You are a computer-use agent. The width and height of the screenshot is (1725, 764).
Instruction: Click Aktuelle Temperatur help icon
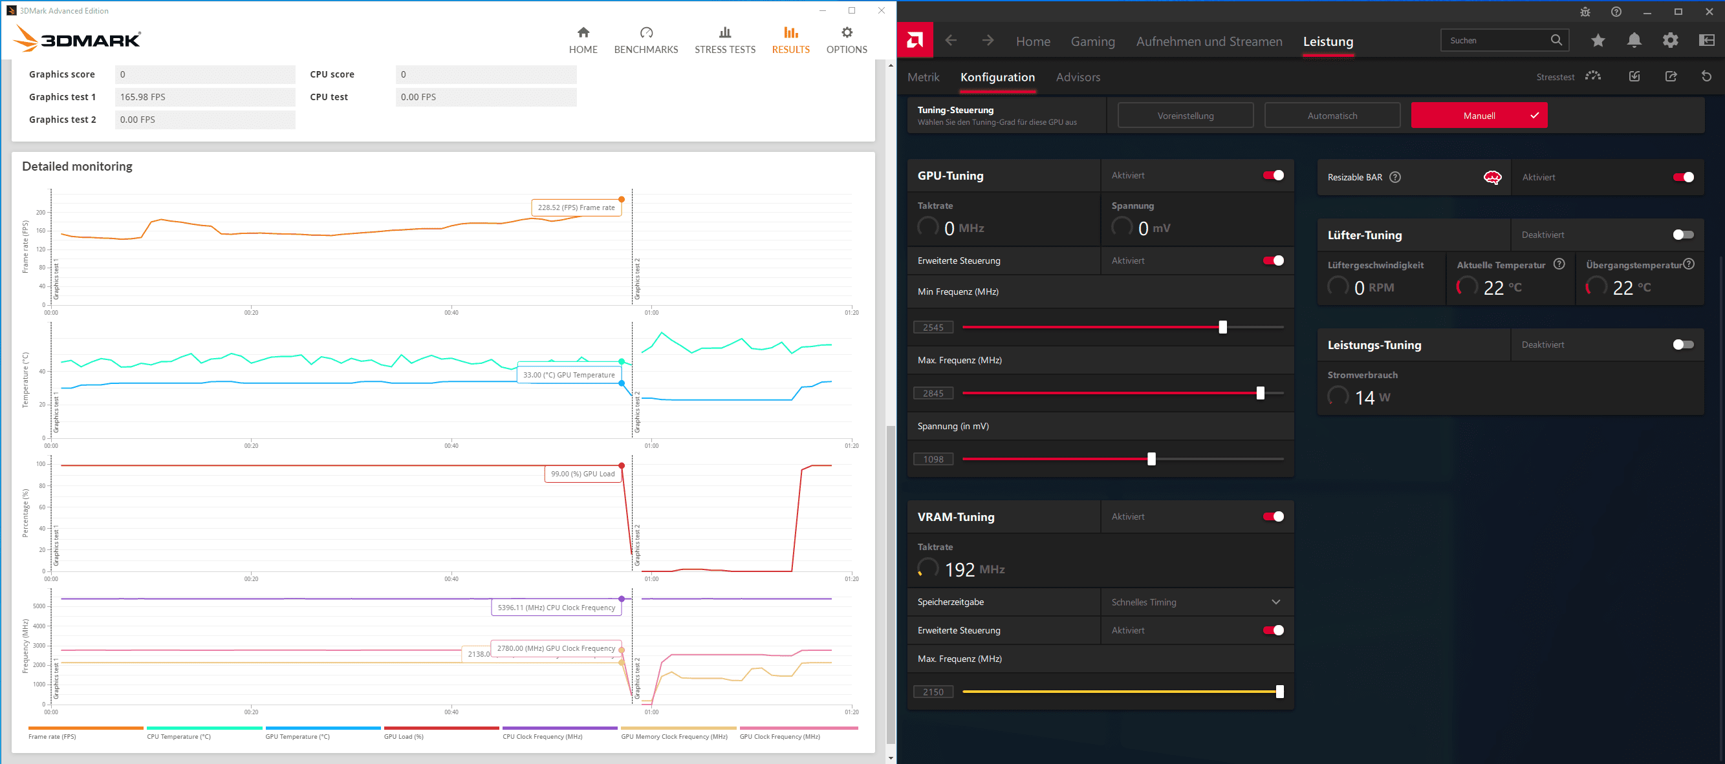[1559, 264]
